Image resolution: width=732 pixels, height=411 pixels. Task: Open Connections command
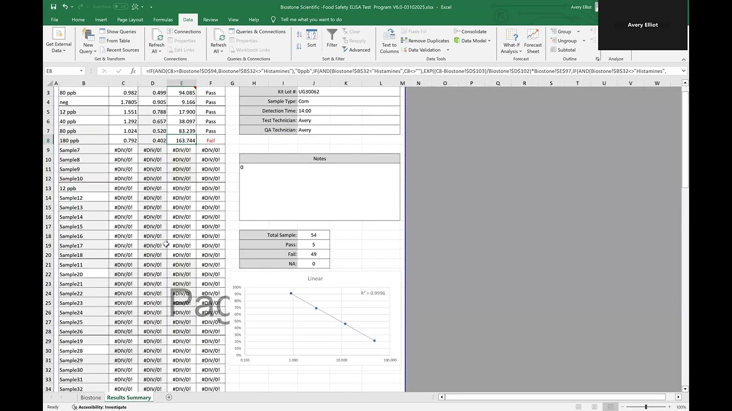[184, 31]
